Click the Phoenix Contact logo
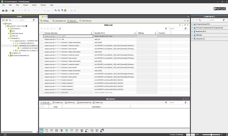Screen dimensions: 228x136 [x=220, y=9]
